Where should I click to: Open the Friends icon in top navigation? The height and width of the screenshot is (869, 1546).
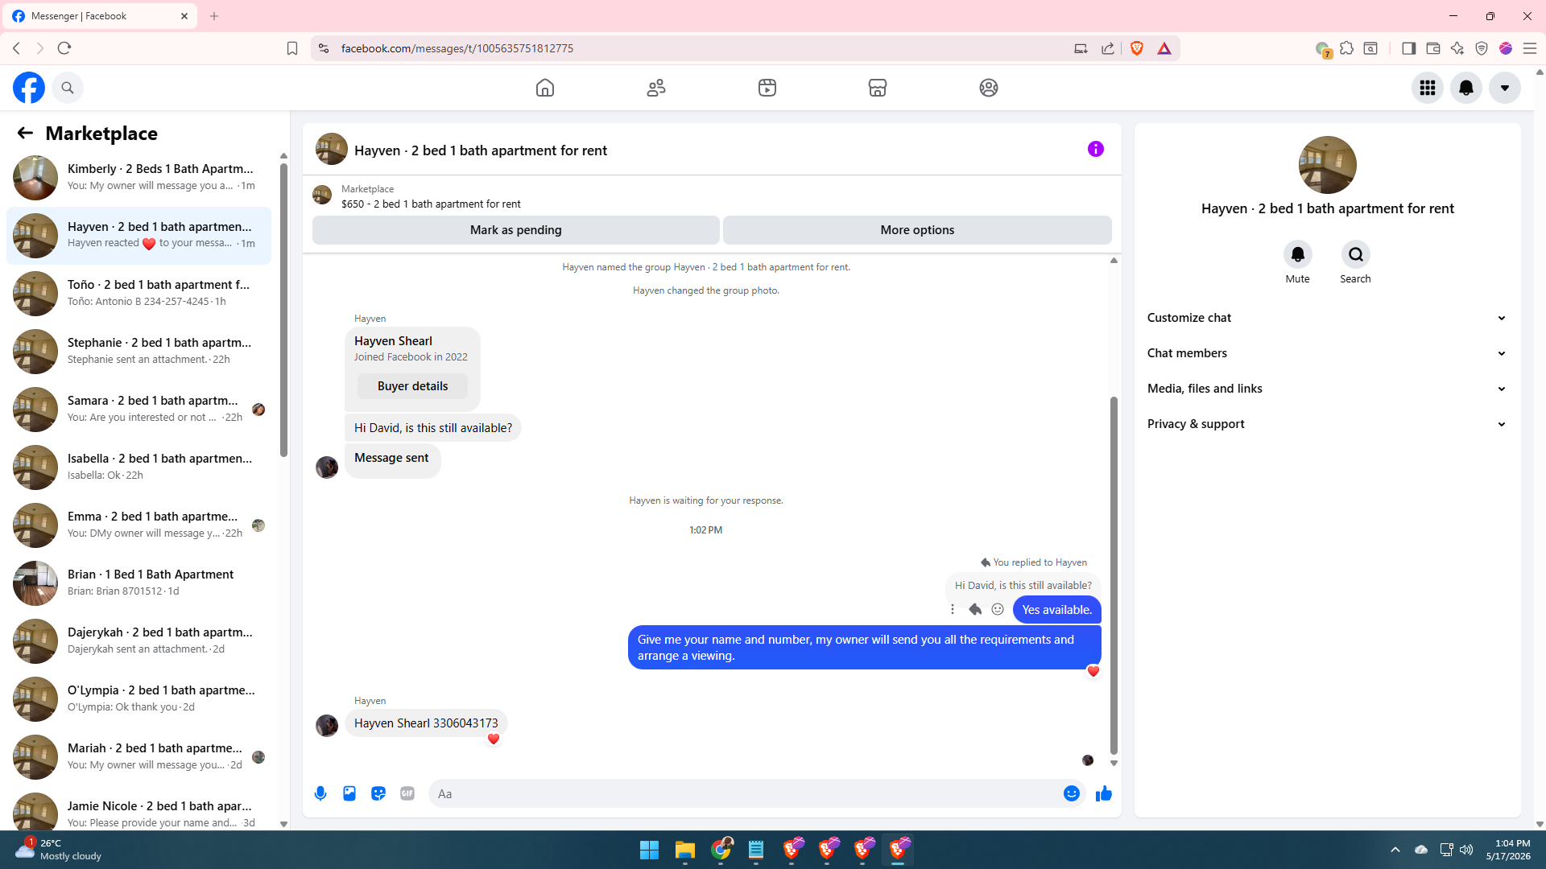click(656, 88)
